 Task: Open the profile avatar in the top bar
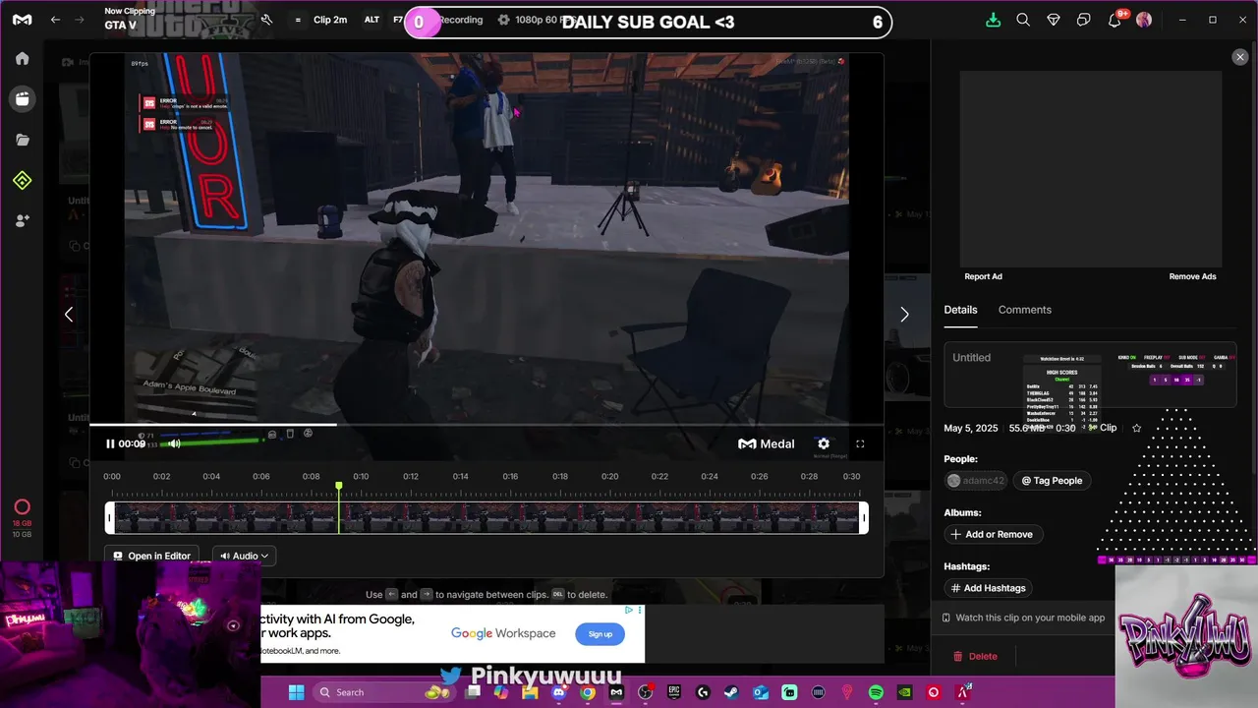coord(1144,20)
